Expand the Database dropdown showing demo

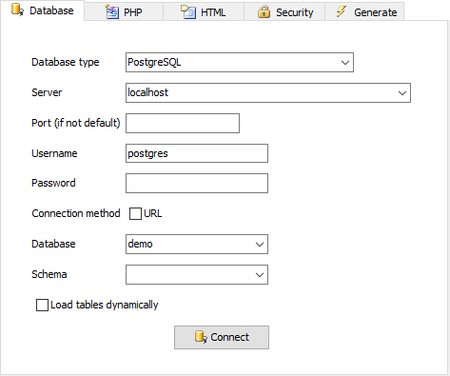click(x=260, y=245)
